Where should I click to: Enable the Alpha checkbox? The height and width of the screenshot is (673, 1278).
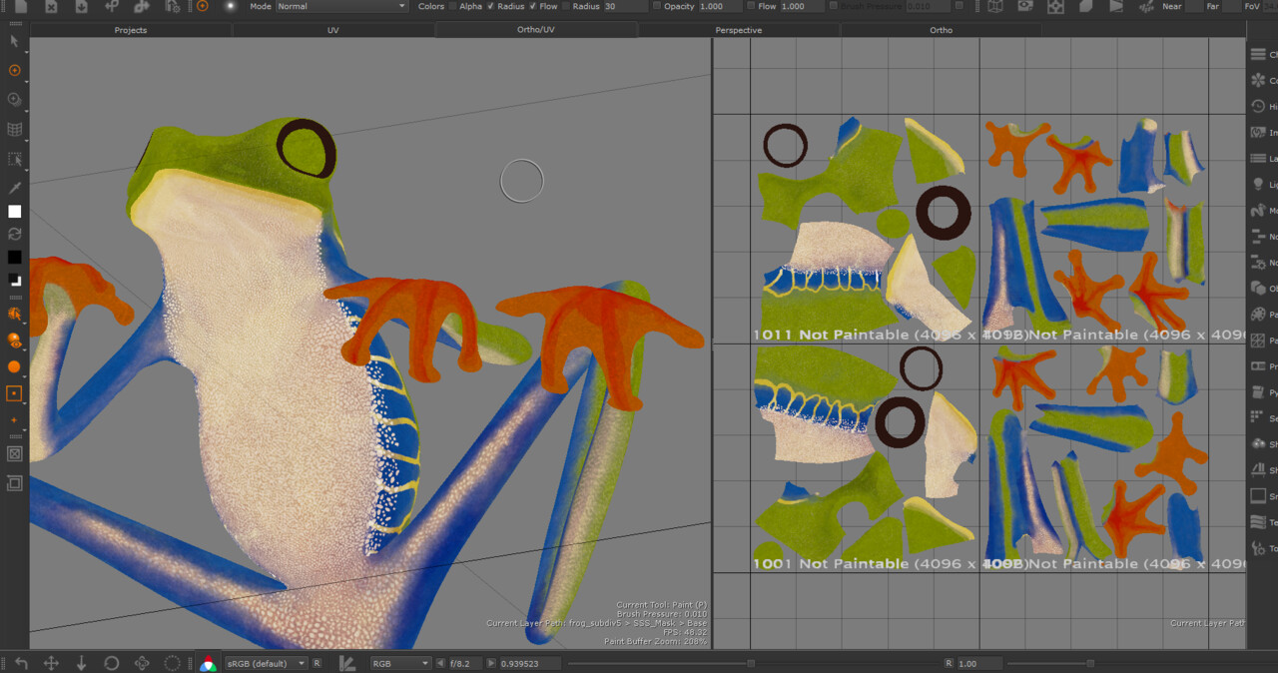pos(452,6)
